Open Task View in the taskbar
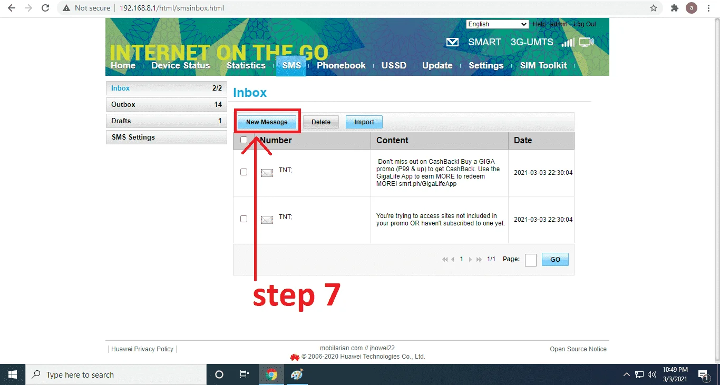The width and height of the screenshot is (720, 385). [244, 374]
